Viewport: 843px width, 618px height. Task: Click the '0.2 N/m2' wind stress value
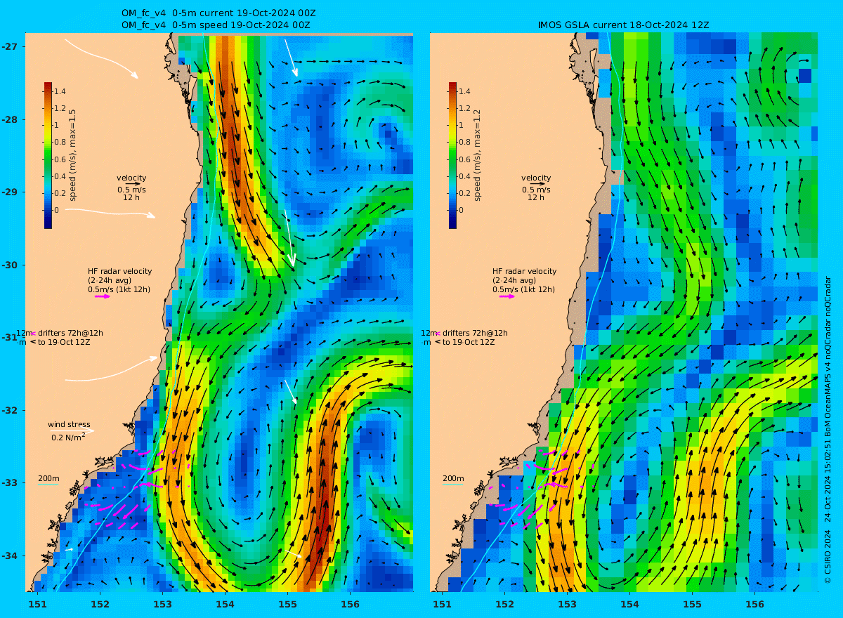69,437
